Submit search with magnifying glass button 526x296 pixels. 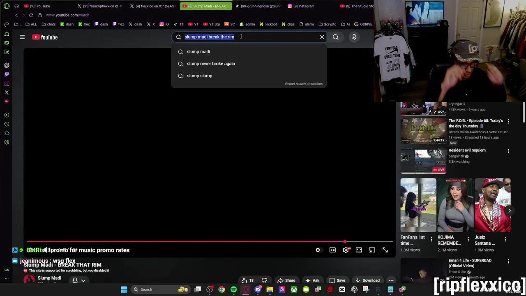tap(336, 37)
